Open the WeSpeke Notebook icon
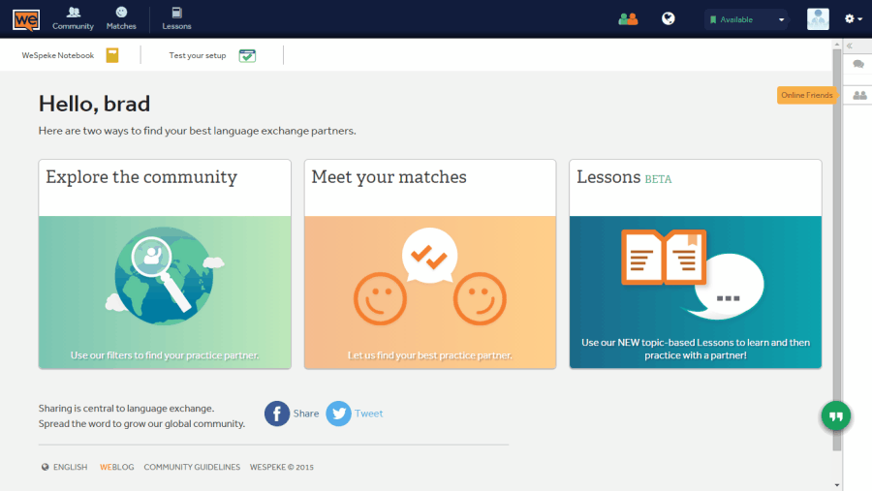 click(x=112, y=55)
